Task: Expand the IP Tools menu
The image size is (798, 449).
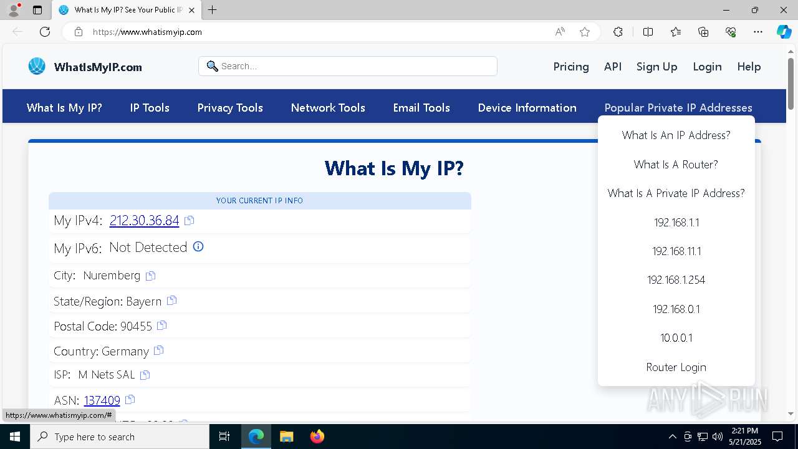Action: point(150,108)
